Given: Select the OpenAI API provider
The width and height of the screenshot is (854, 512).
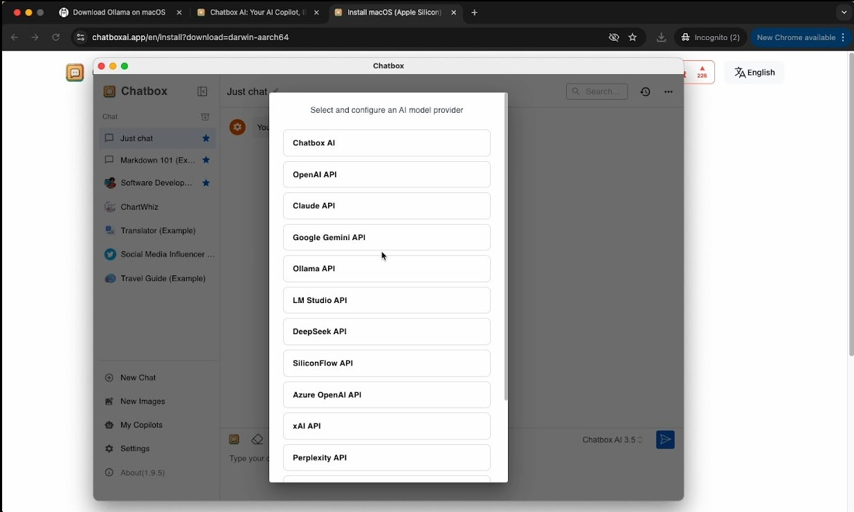Looking at the screenshot, I should point(387,174).
